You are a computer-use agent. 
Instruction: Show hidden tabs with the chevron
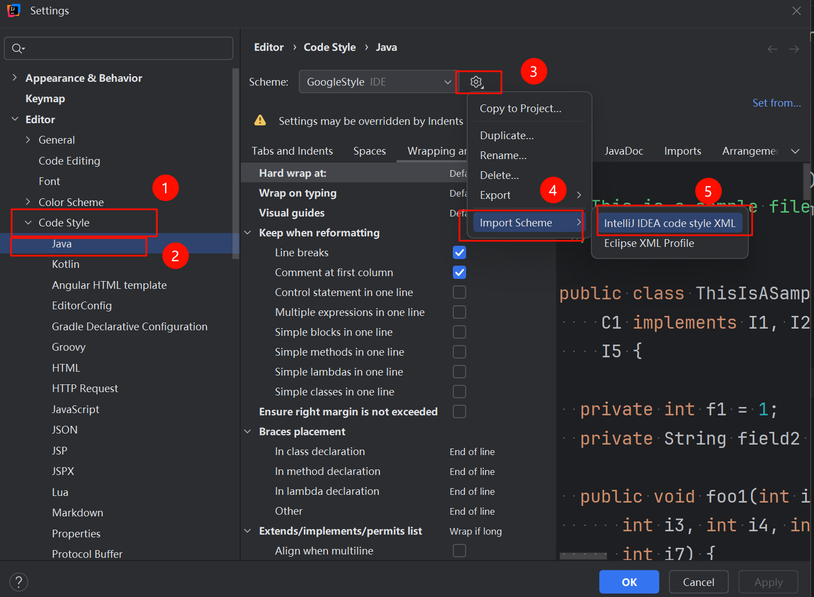click(x=795, y=151)
